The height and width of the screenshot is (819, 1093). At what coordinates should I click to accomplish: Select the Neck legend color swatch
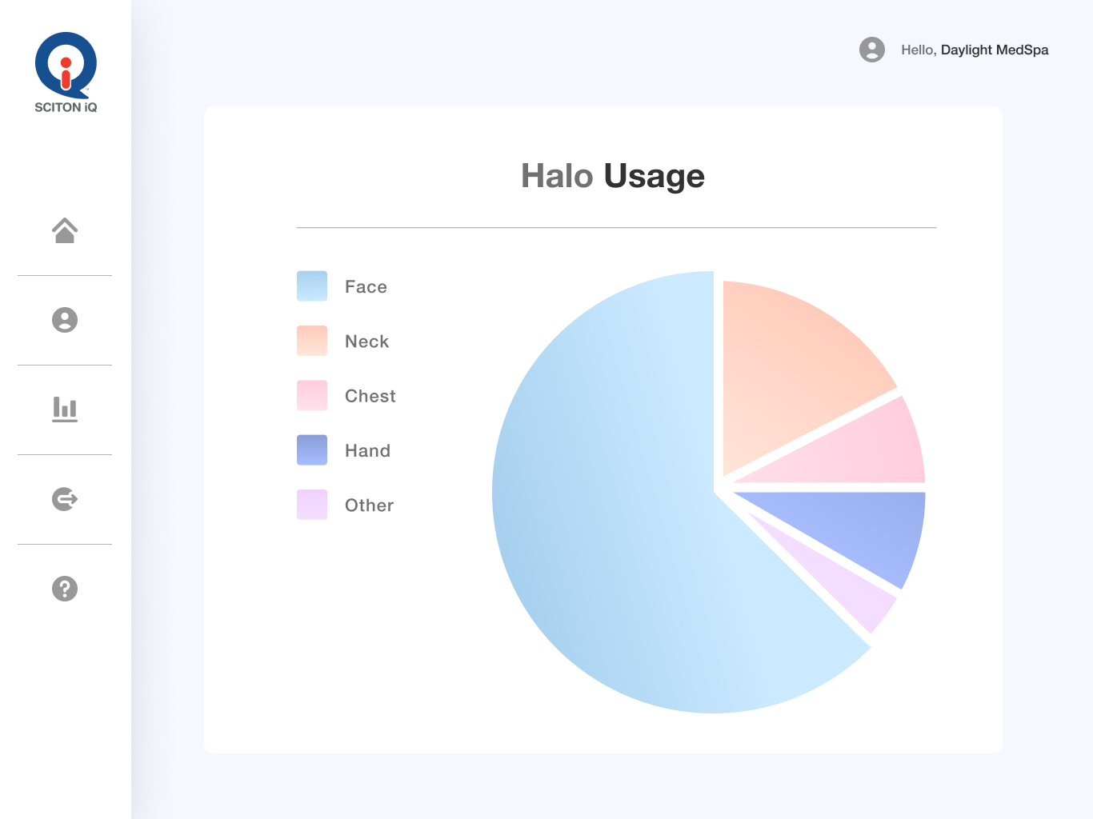[312, 341]
